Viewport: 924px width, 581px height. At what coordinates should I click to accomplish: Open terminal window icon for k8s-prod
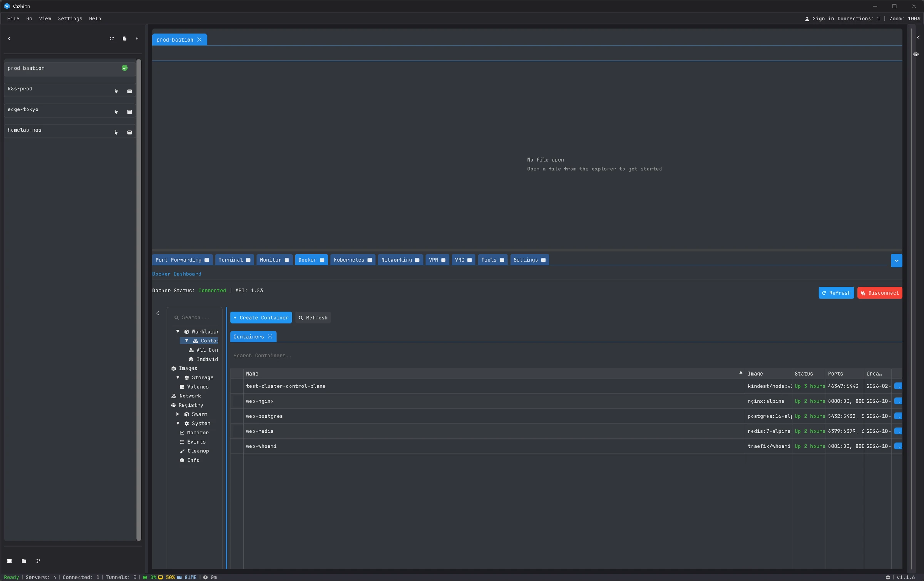pos(130,91)
